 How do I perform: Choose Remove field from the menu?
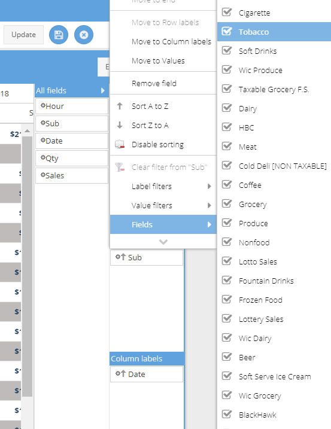154,83
